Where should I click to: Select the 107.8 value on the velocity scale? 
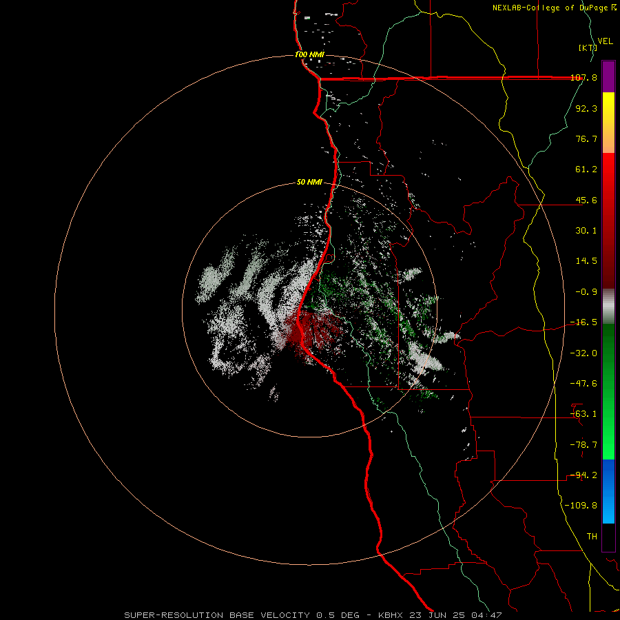coord(583,77)
